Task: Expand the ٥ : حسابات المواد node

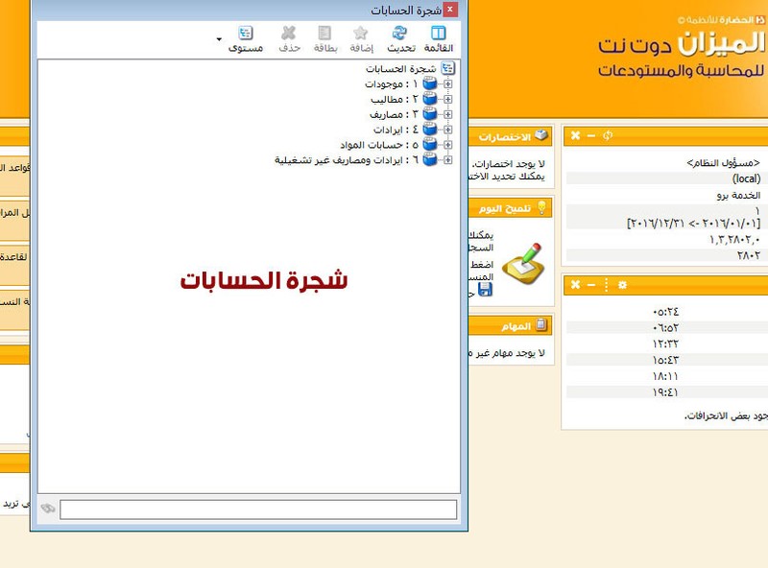Action: [x=447, y=145]
